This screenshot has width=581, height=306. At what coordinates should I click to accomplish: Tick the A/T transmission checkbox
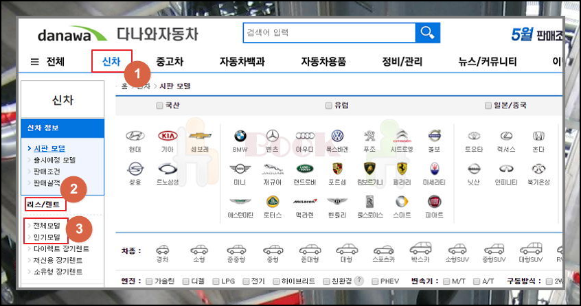pos(477,281)
